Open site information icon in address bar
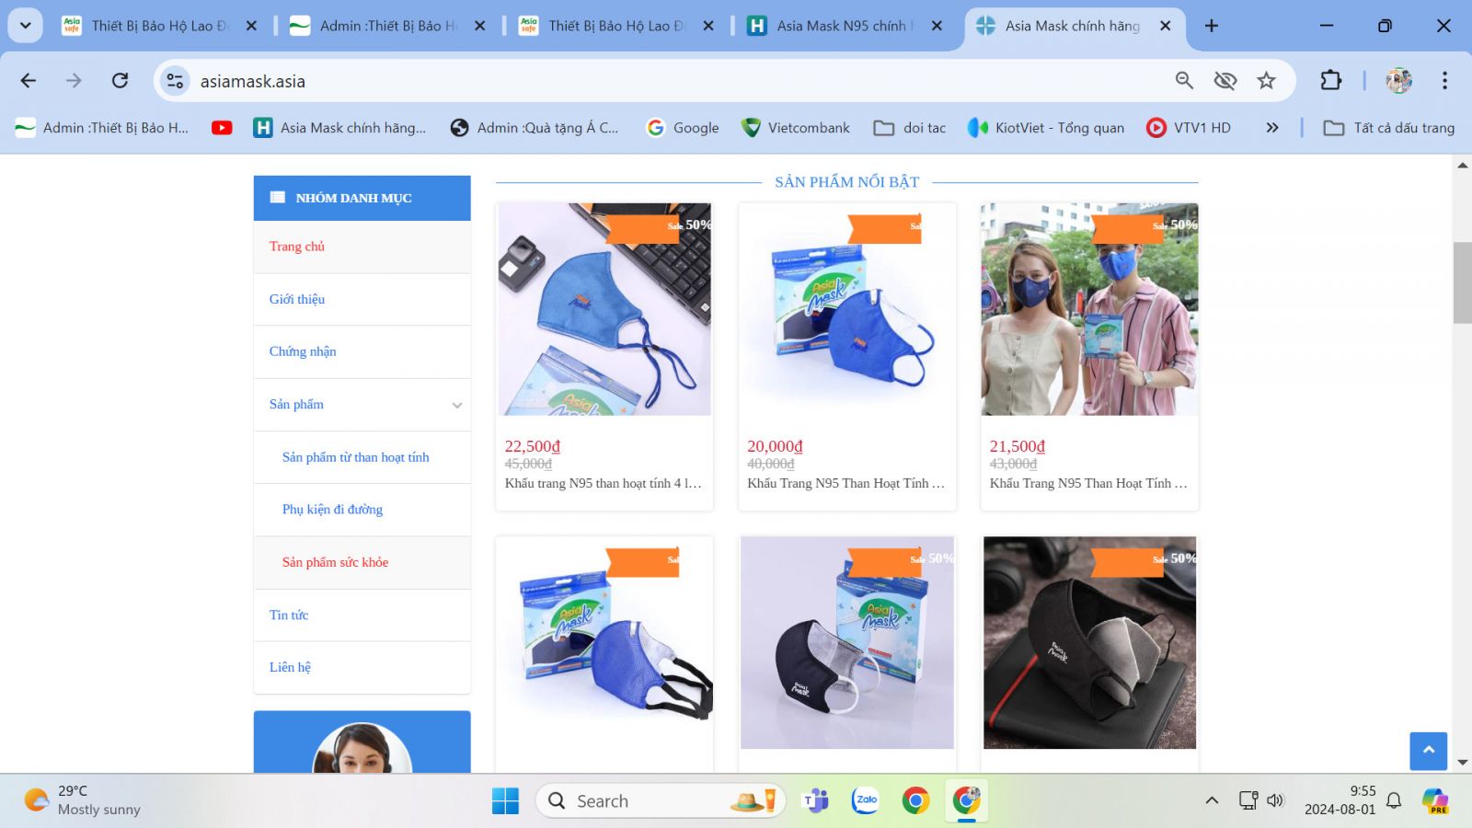 pos(175,81)
